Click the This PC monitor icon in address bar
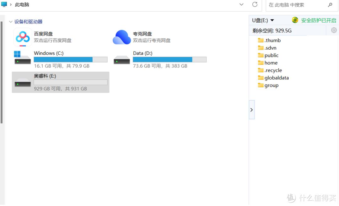This screenshot has height=206, width=339. point(4,4)
